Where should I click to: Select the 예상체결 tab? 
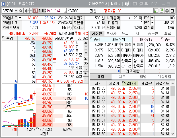pyautogui.click(x=164, y=77)
